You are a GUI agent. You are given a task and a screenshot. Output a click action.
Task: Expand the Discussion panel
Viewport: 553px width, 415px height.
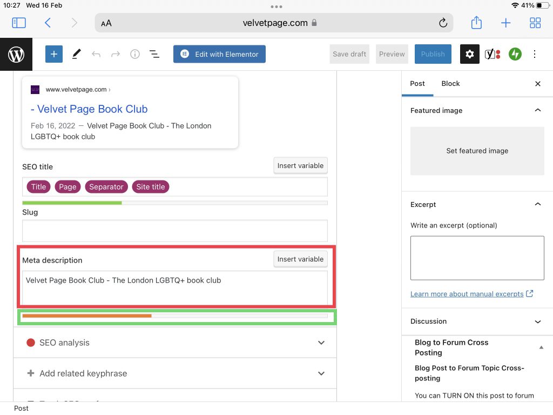[537, 322]
